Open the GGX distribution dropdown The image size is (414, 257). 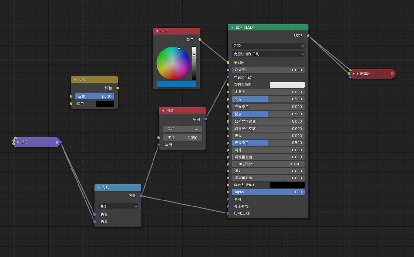point(268,46)
